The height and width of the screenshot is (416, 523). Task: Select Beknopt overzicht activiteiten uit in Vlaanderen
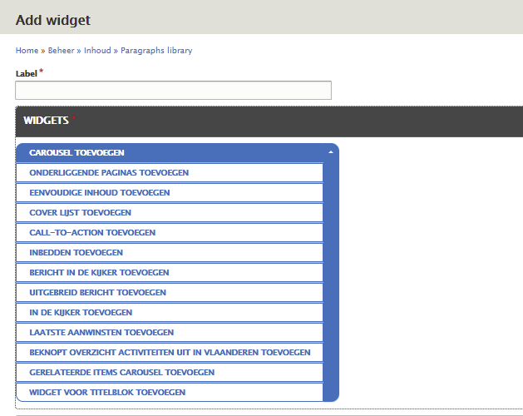coord(170,353)
